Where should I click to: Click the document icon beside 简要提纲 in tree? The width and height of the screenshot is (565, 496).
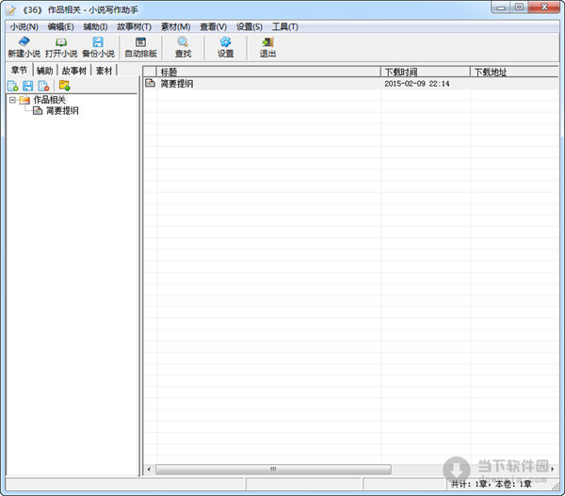38,110
